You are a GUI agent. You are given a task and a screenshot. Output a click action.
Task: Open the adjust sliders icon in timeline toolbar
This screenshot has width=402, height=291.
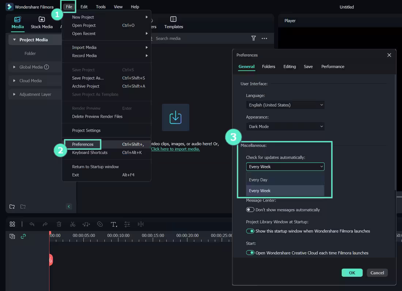[x=127, y=224]
